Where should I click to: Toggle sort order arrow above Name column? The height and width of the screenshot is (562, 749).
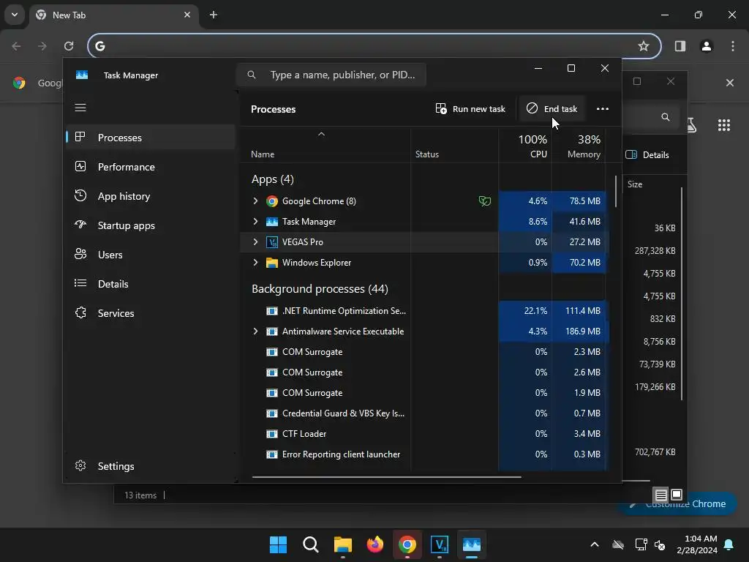click(x=322, y=135)
